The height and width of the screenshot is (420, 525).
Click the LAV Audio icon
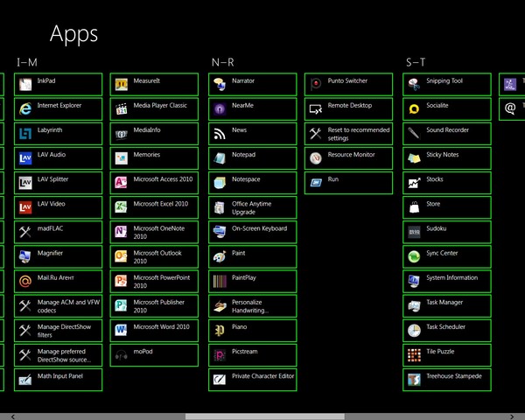(x=25, y=158)
